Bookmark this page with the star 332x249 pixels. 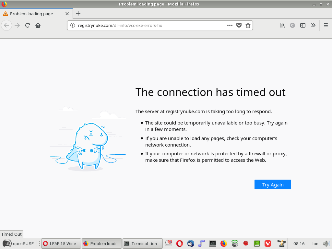pyautogui.click(x=248, y=25)
